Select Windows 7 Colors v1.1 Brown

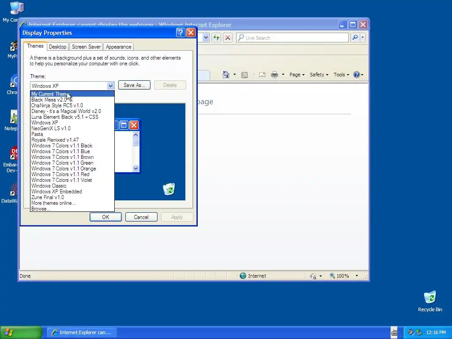coord(72,157)
